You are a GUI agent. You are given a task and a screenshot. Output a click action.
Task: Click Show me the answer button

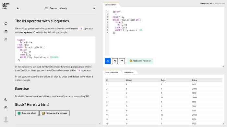click(x=54, y=113)
